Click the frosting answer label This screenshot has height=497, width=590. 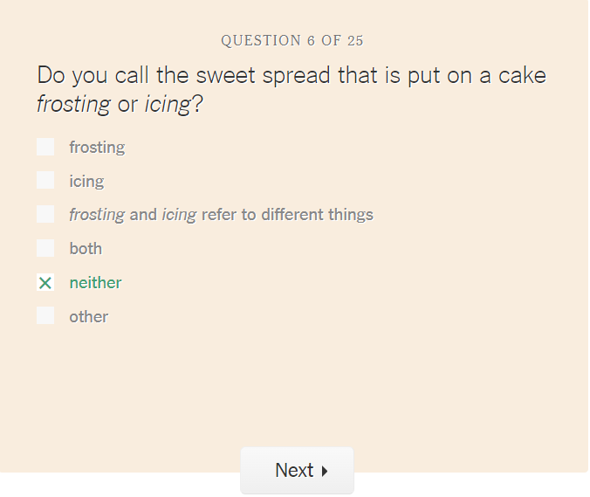coord(97,148)
